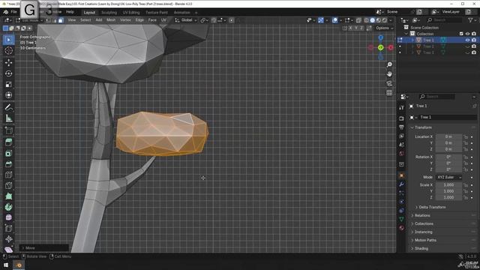The height and width of the screenshot is (270, 480).
Task: Select the Knife tool
Action: pyautogui.click(x=8, y=185)
